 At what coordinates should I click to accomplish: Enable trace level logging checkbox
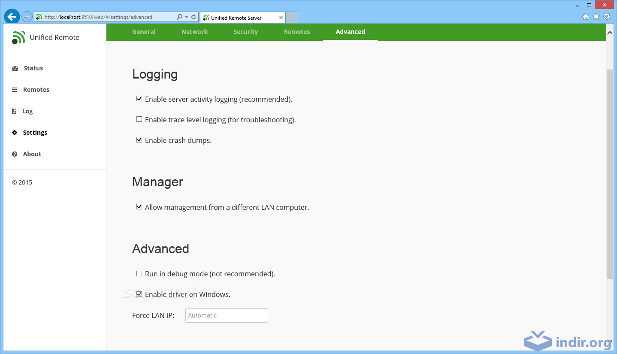139,119
